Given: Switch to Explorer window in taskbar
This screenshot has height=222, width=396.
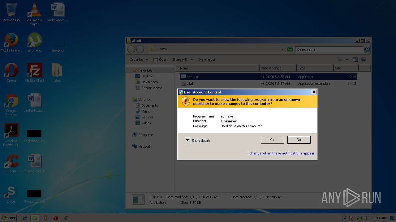Looking at the screenshot, I should pyautogui.click(x=35, y=218).
